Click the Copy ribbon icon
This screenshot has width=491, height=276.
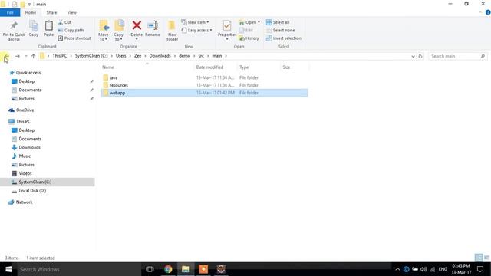point(34,29)
